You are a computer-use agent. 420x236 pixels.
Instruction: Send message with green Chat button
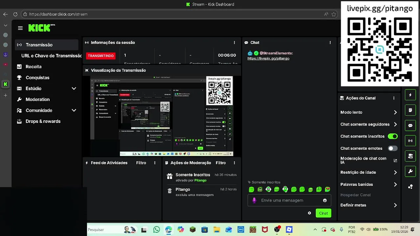[x=324, y=213]
